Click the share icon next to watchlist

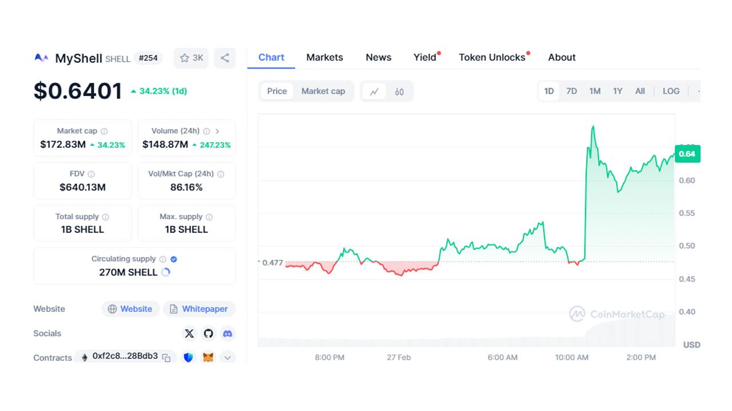tap(225, 58)
